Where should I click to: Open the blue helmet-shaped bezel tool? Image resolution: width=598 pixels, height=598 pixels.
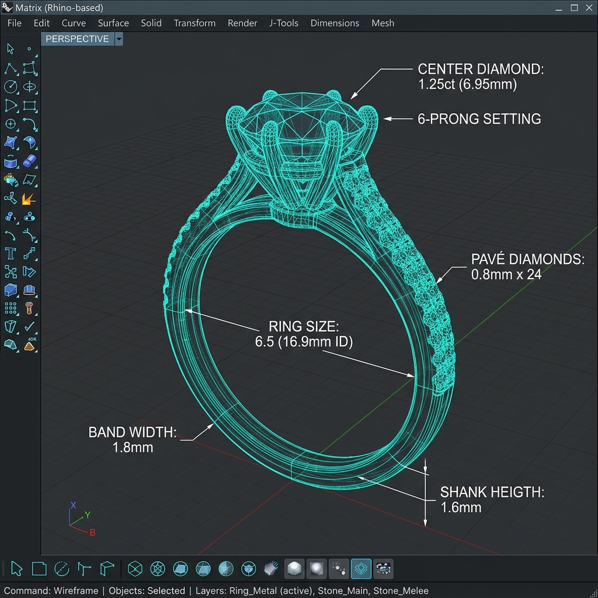tap(29, 290)
